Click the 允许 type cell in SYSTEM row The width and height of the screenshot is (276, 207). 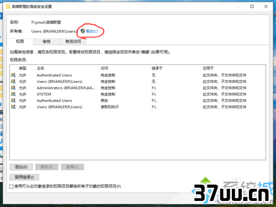tap(23, 94)
